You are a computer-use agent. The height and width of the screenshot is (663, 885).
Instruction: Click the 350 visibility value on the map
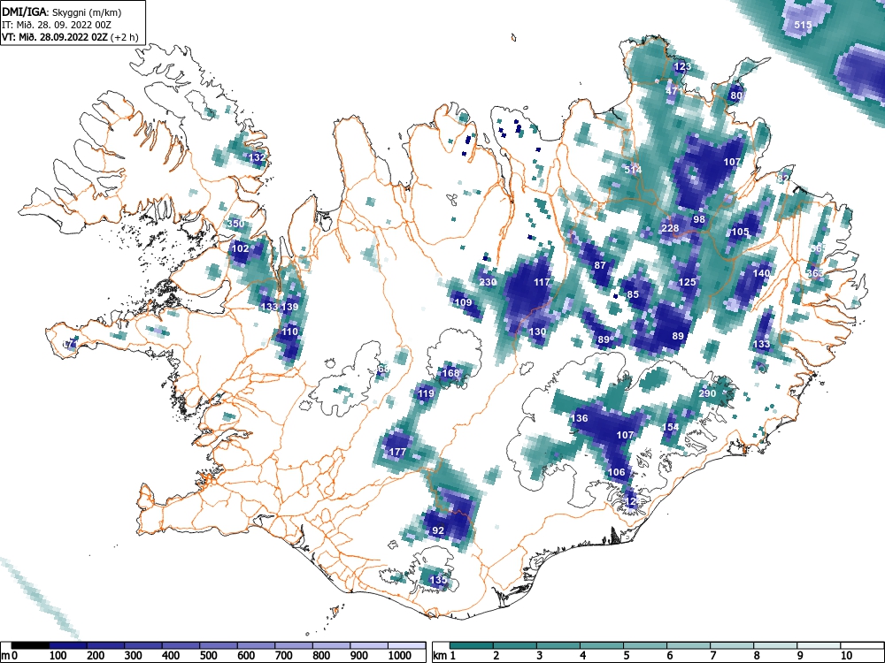point(236,224)
